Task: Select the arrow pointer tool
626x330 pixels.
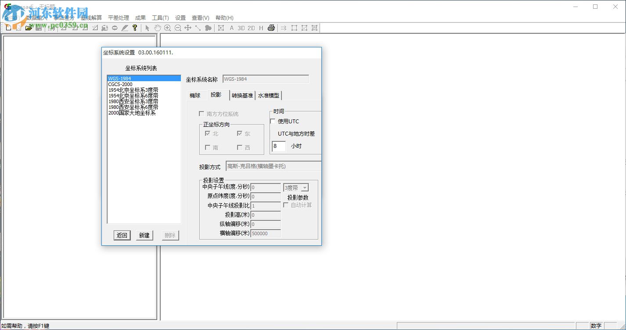Action: coord(148,28)
